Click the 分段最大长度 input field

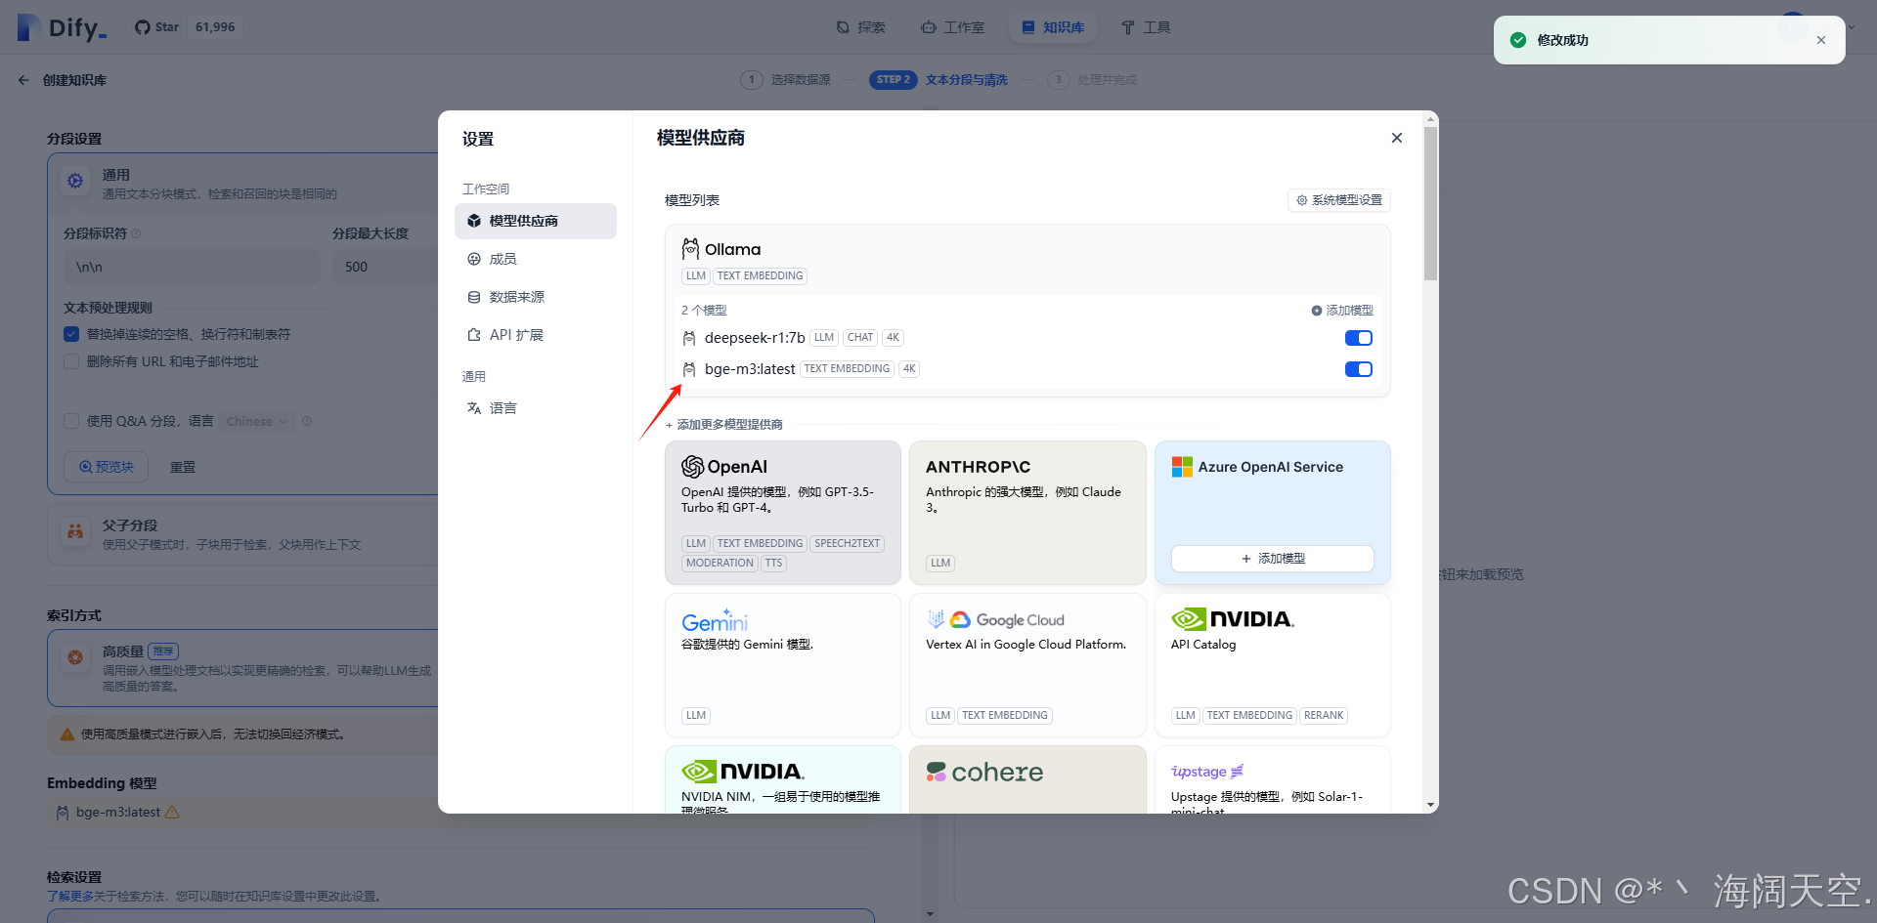click(385, 267)
